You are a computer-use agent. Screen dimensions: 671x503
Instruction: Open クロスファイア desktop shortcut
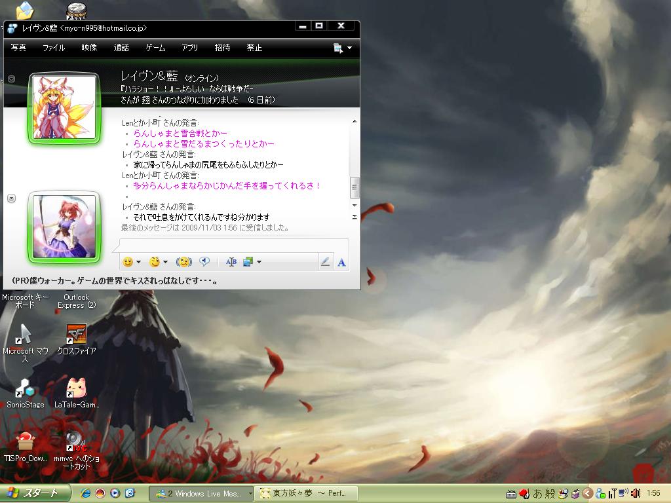[x=77, y=340]
